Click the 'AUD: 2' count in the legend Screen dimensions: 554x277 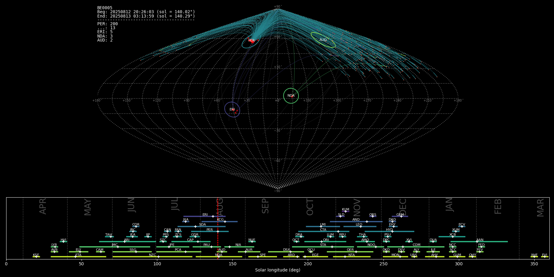tap(105, 40)
